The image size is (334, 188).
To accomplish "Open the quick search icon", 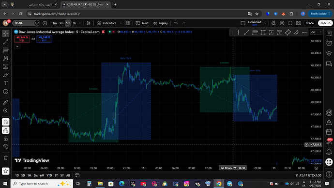I will 273,23.
